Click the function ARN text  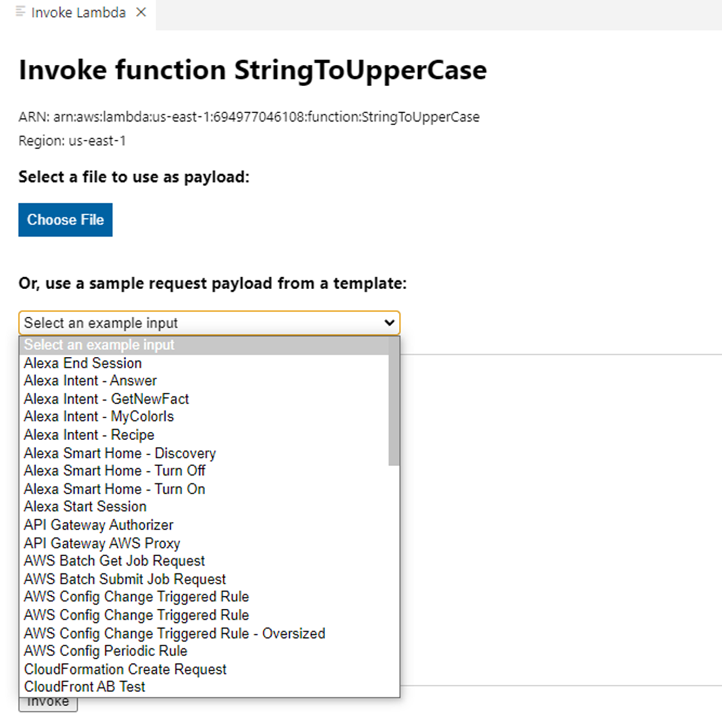pos(249,117)
